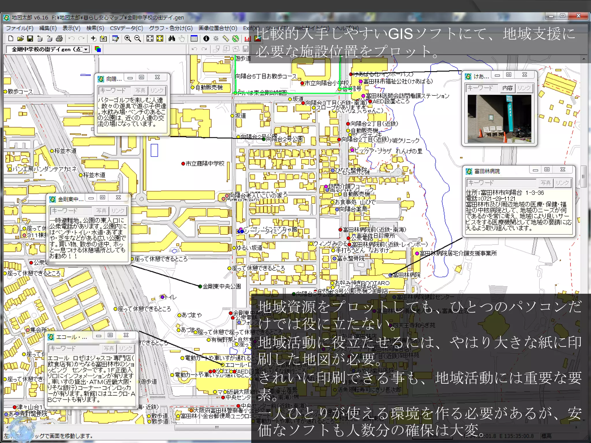Screen dimensions: 591x443
Task: Open a file with the folder icon
Action: pyautogui.click(x=20, y=38)
